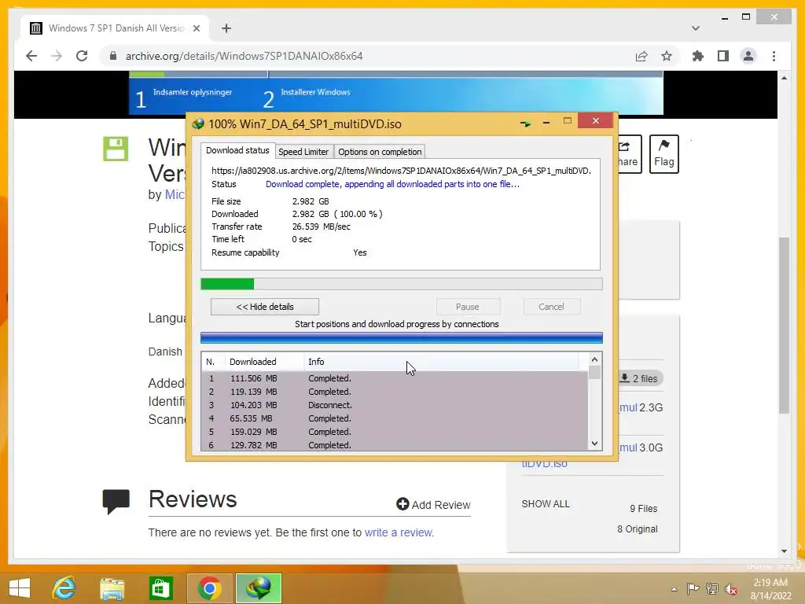Click Chrome taskbar icon
805x604 pixels.
click(x=209, y=588)
